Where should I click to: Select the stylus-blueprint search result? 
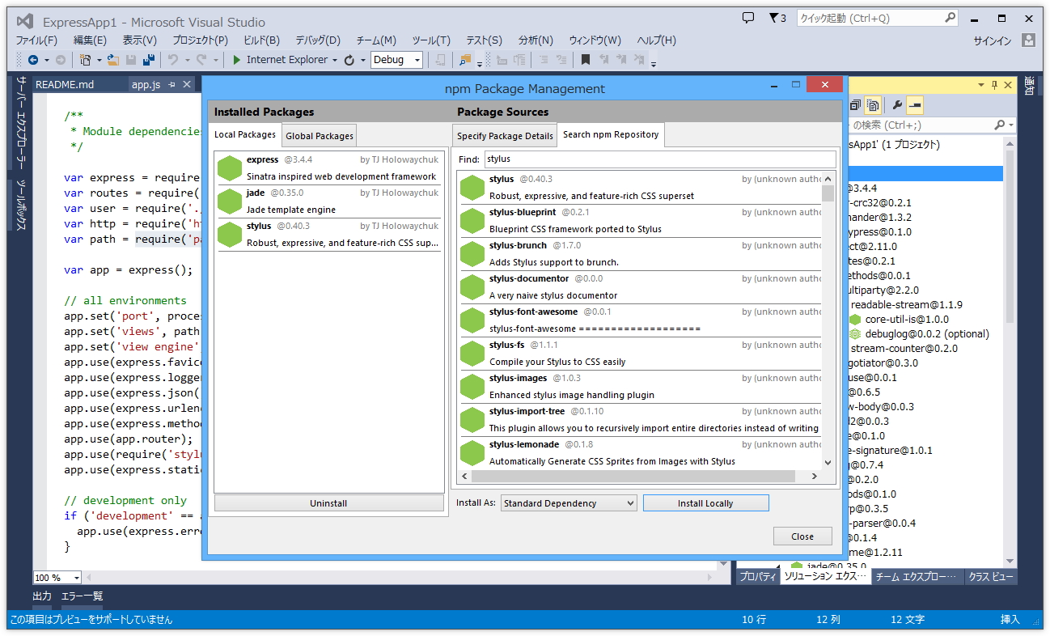(641, 220)
